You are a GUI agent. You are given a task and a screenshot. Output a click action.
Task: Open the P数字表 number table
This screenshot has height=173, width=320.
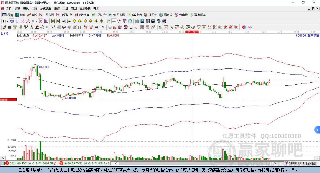(82, 15)
